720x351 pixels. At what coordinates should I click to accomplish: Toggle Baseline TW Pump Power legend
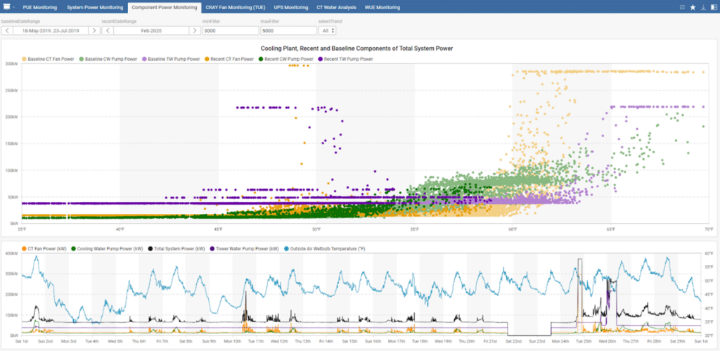171,59
